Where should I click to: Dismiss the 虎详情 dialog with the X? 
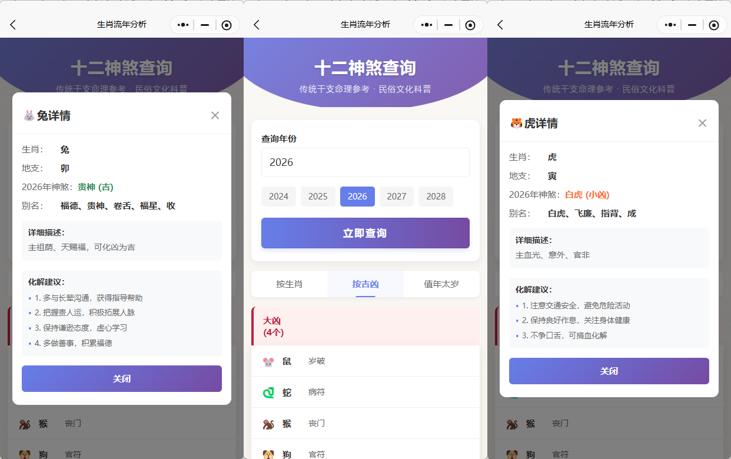click(x=702, y=123)
